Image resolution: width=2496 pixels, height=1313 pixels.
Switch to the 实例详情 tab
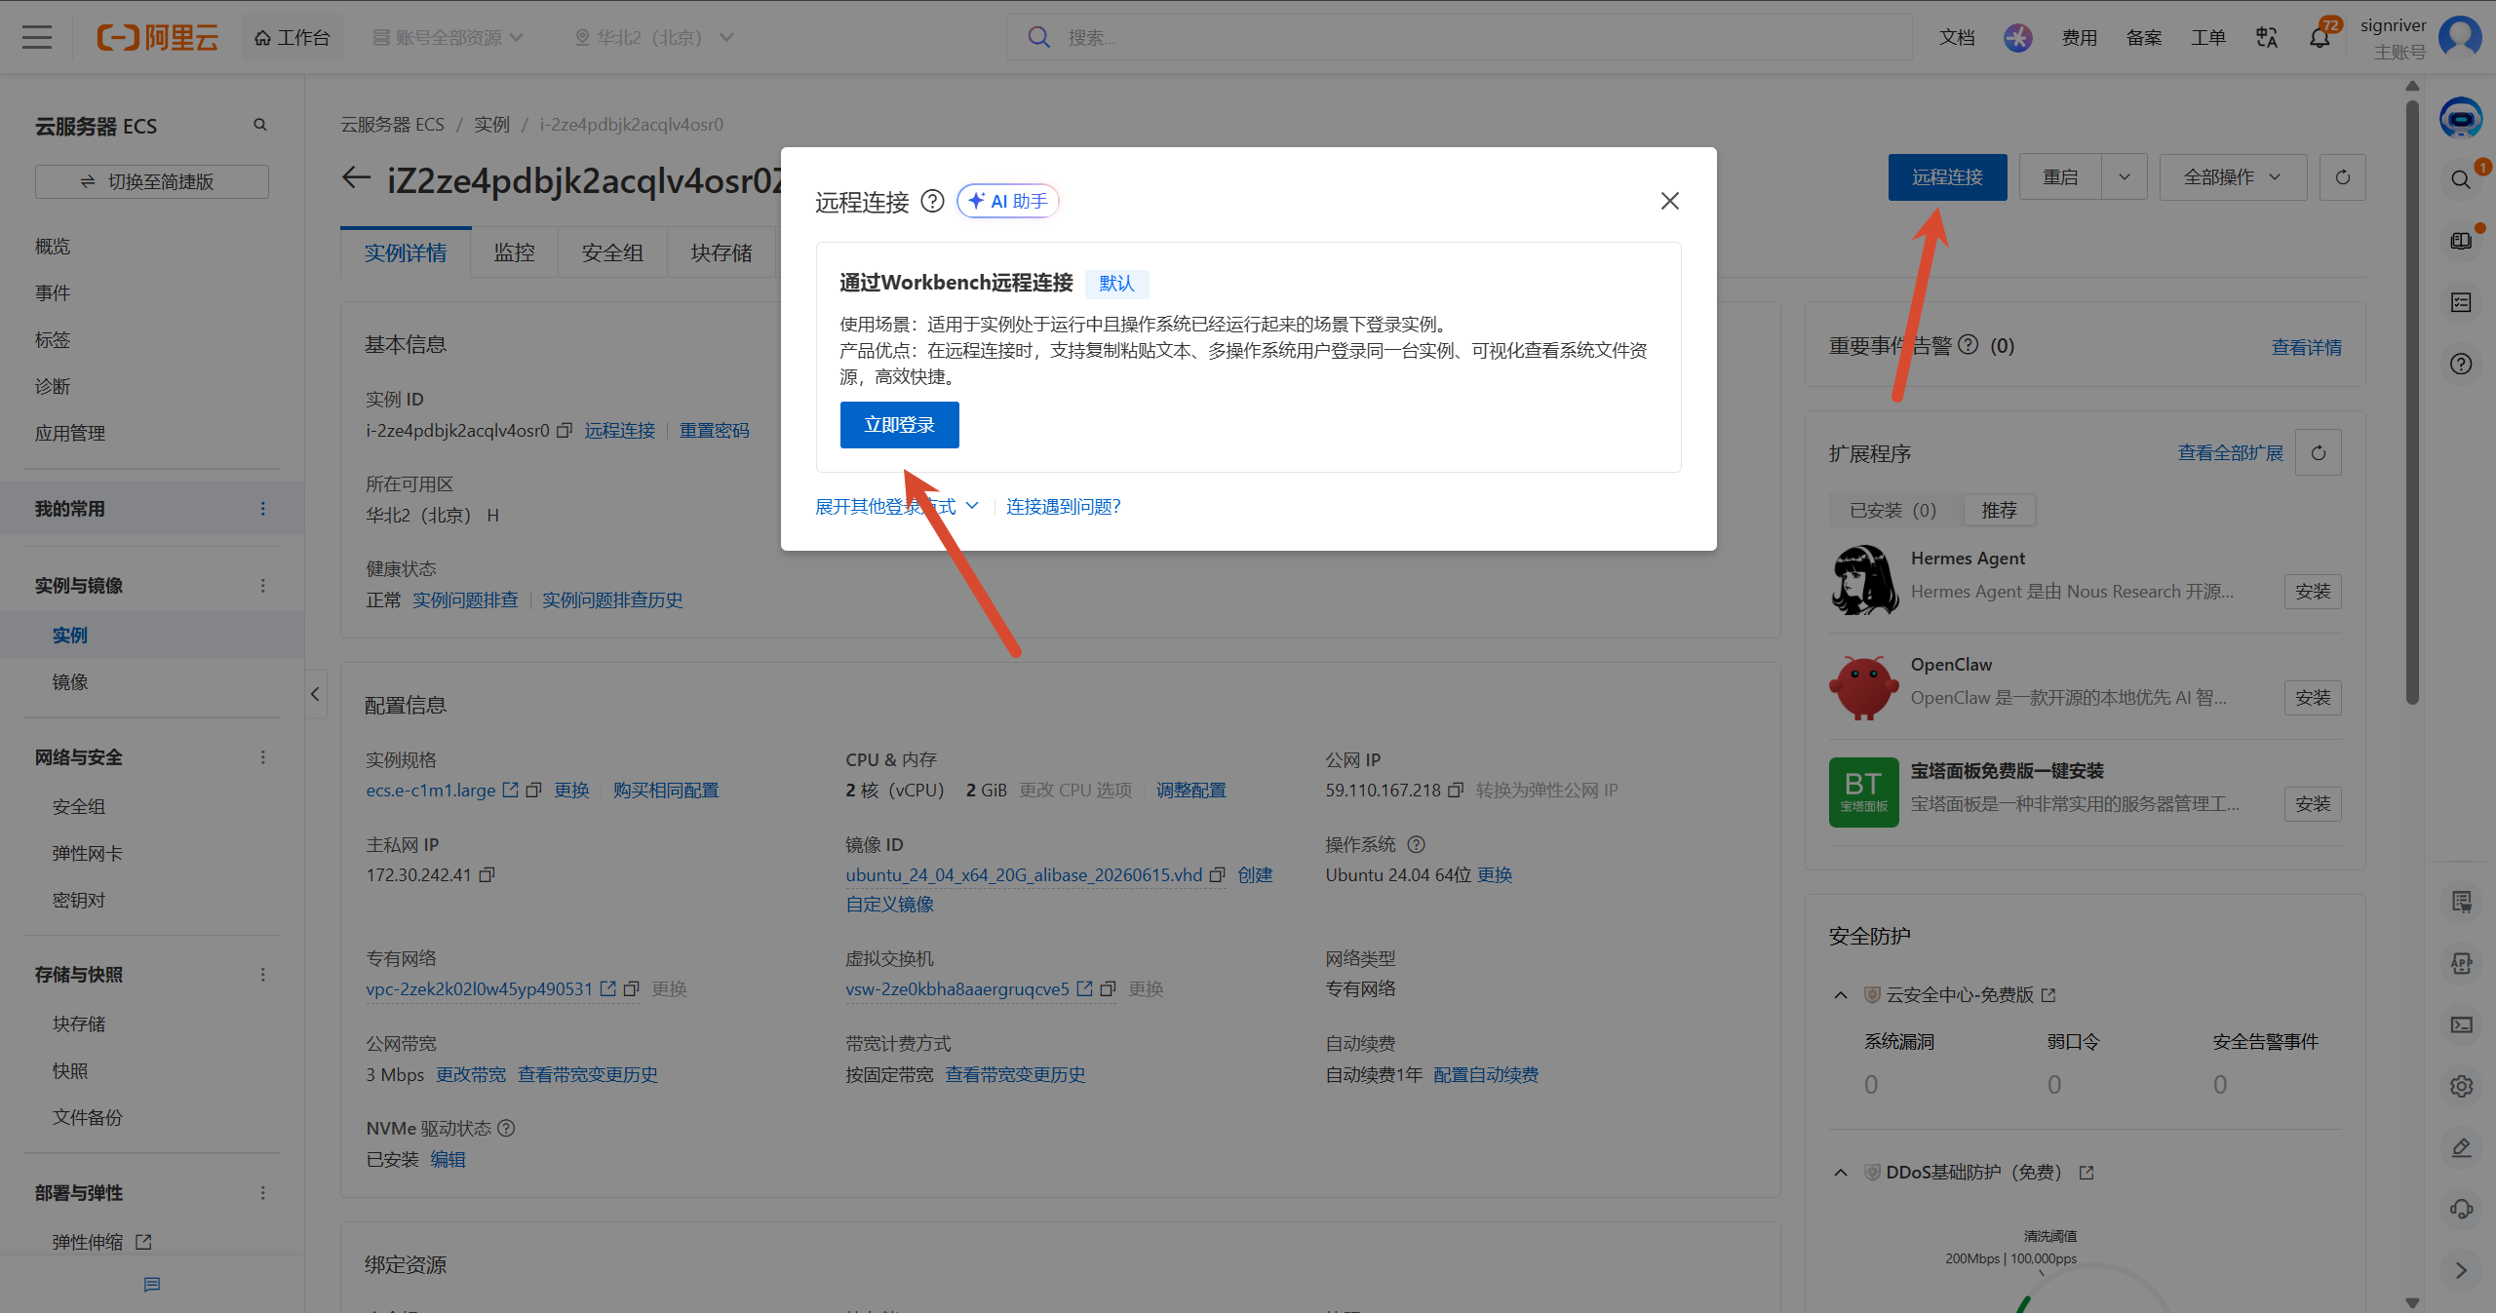406,253
